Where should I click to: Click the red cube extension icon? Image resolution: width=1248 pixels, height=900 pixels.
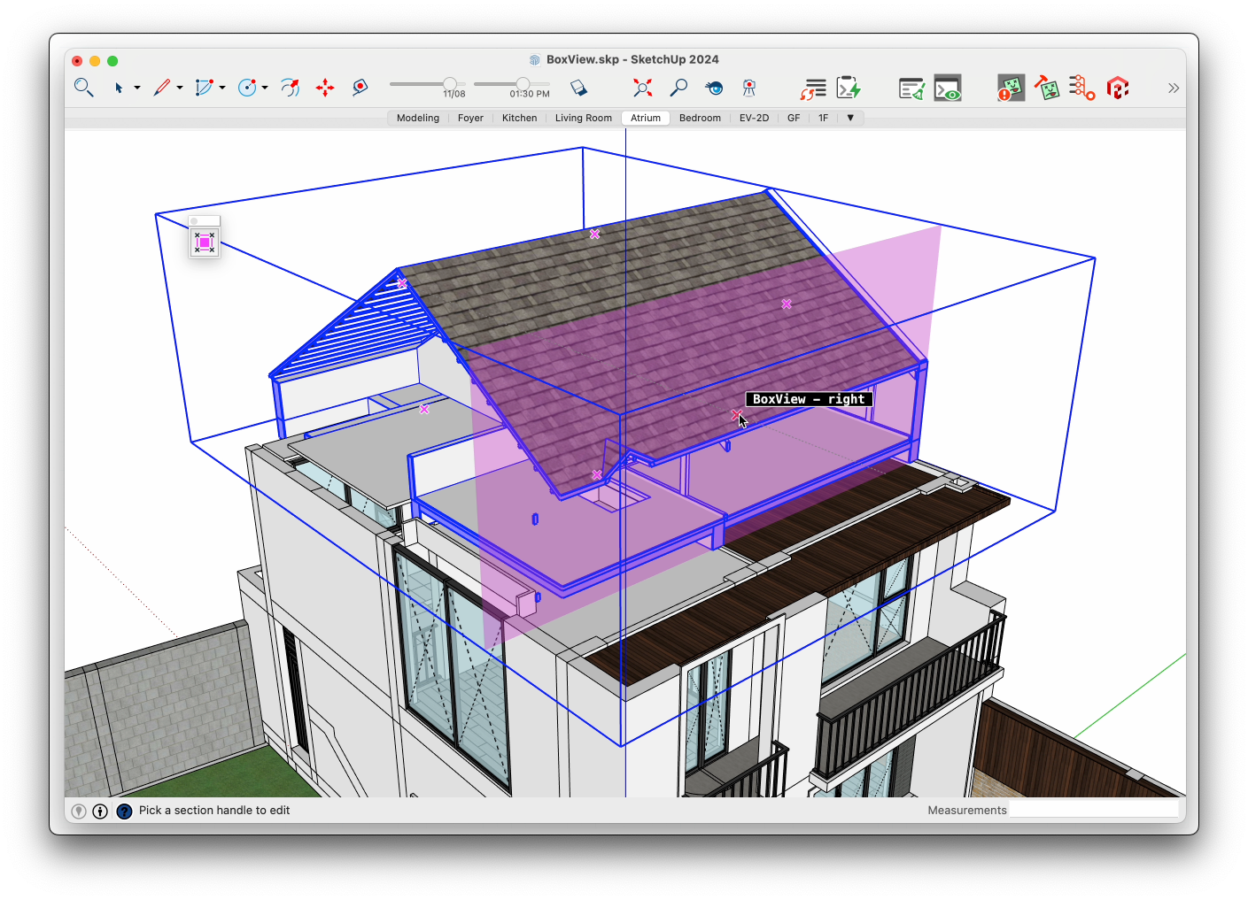[x=1118, y=88]
